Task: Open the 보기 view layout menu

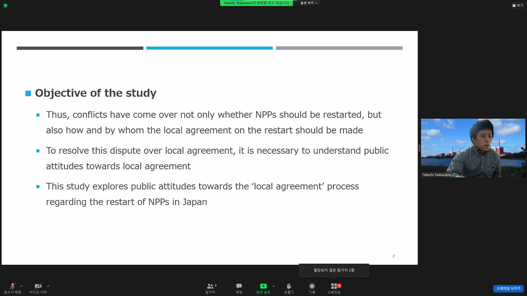Action: point(518,5)
